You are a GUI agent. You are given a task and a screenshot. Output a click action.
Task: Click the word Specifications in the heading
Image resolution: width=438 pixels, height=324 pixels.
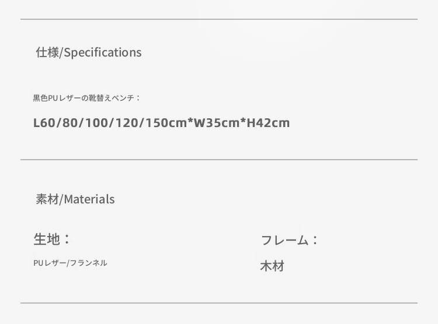103,52
